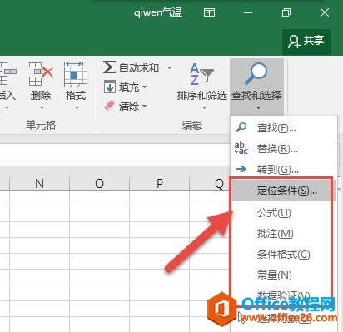Open the Fill (填充) dropdown arrow
The image size is (343, 332).
[144, 87]
